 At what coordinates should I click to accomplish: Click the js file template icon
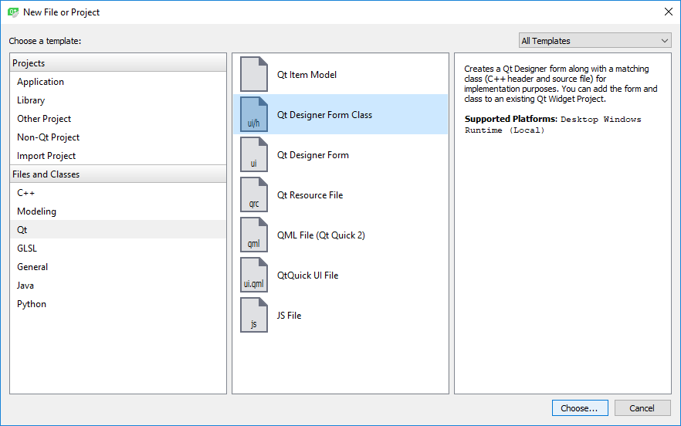254,316
